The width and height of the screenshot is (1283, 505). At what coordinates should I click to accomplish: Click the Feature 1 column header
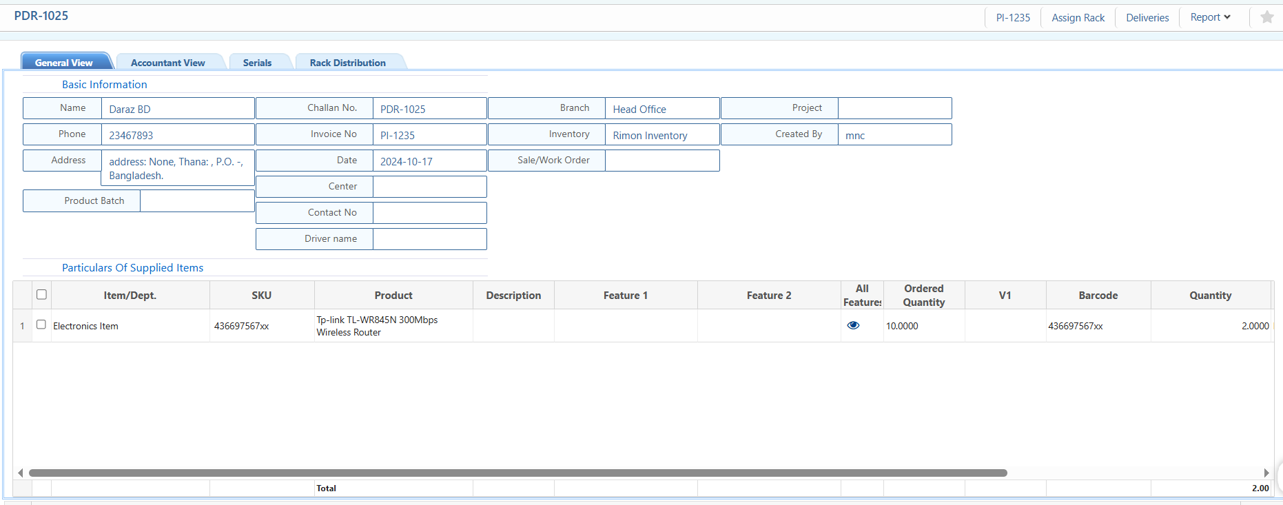point(626,295)
